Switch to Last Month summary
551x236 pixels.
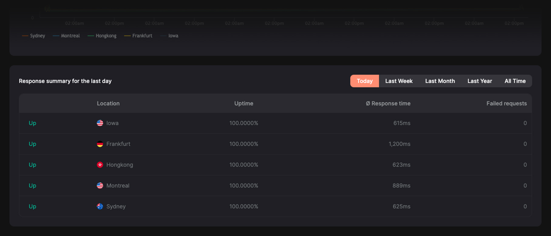coord(440,81)
